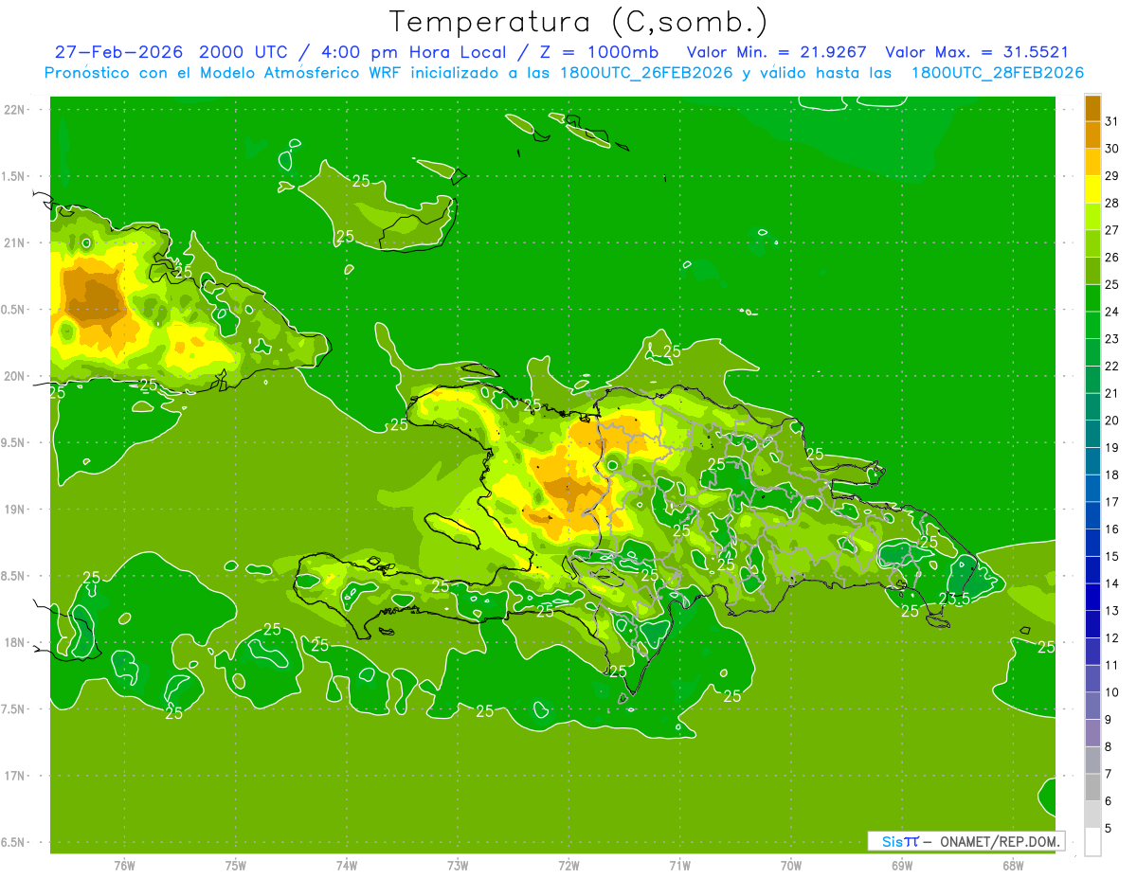The width and height of the screenshot is (1137, 878).
Task: Click 'Valor Min. = 21.9267' text
Action: point(776,52)
